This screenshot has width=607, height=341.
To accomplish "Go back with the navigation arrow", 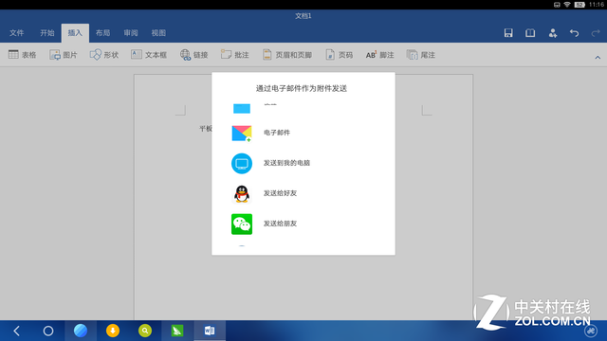I will coord(16,331).
